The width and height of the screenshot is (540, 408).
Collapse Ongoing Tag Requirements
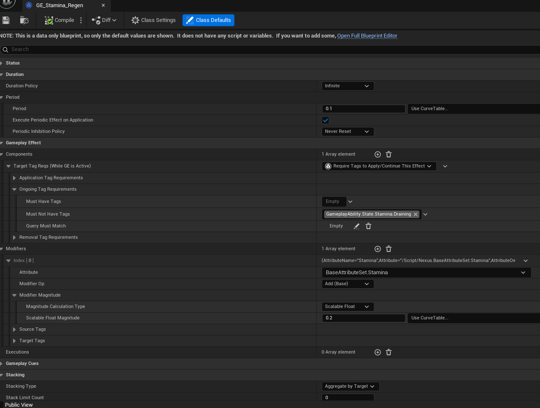(x=14, y=189)
